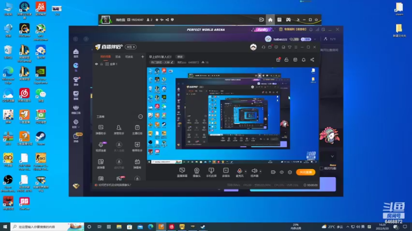The image size is (412, 231).
Task: Open the steam folder on desktop right
Action: (399, 9)
